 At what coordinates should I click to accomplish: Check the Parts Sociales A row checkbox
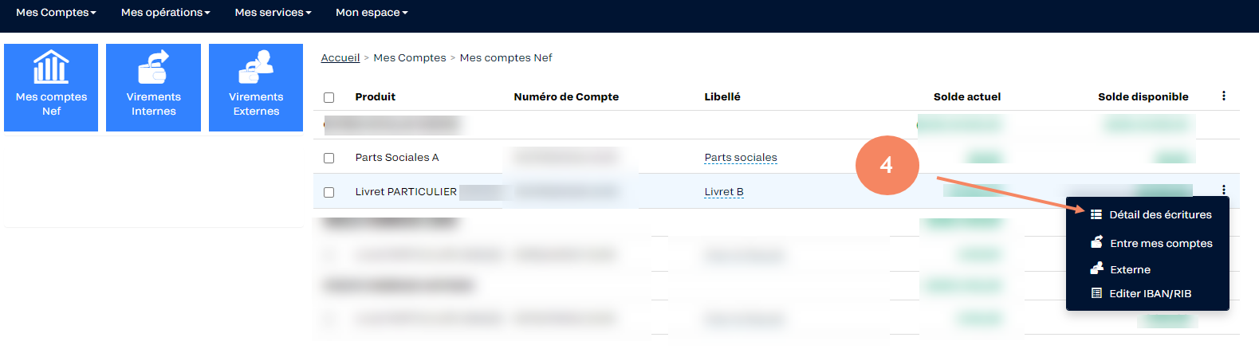pyautogui.click(x=329, y=158)
